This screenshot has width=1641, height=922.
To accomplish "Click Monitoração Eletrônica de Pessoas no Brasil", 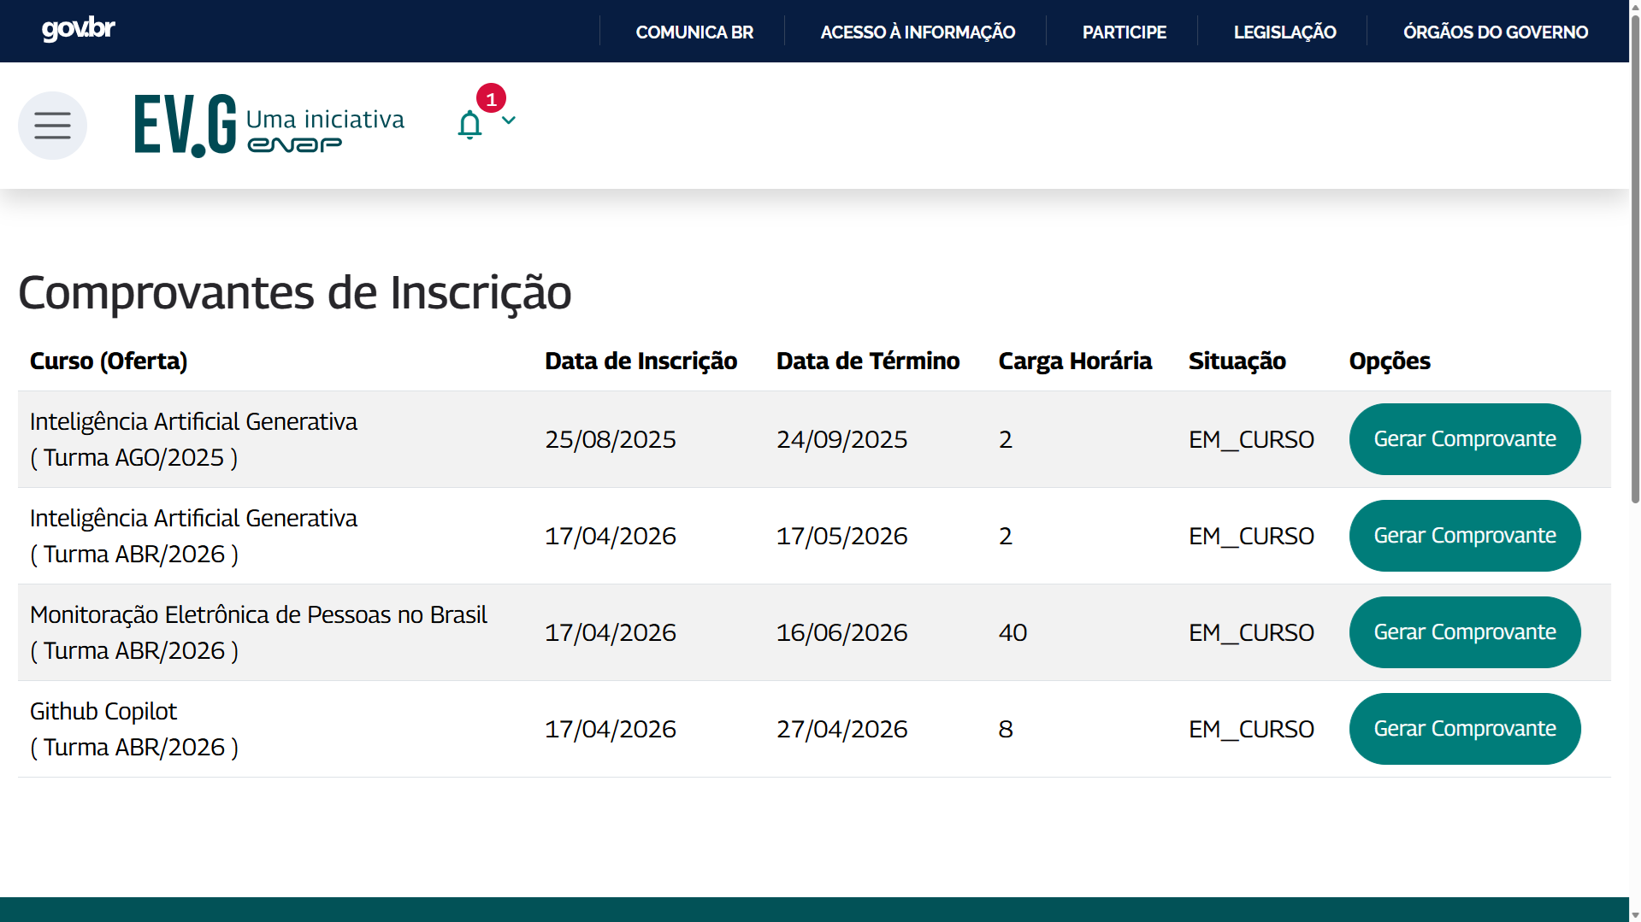I will [x=258, y=615].
